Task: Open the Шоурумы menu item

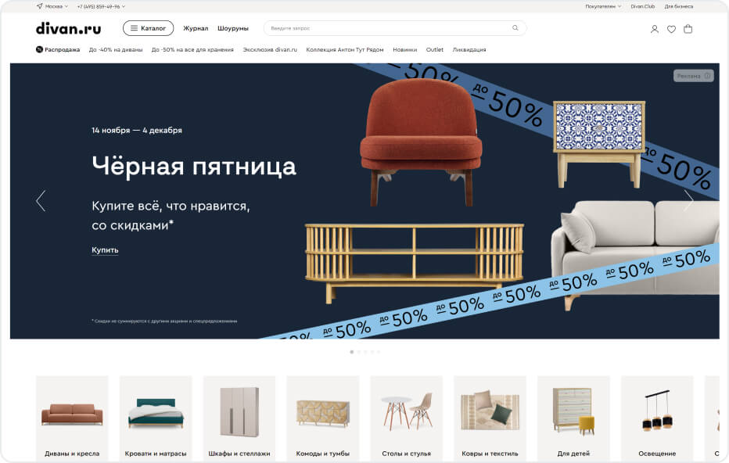Action: tap(232, 28)
